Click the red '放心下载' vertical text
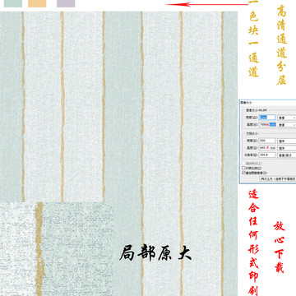The height and width of the screenshot is (296, 296). 280,247
